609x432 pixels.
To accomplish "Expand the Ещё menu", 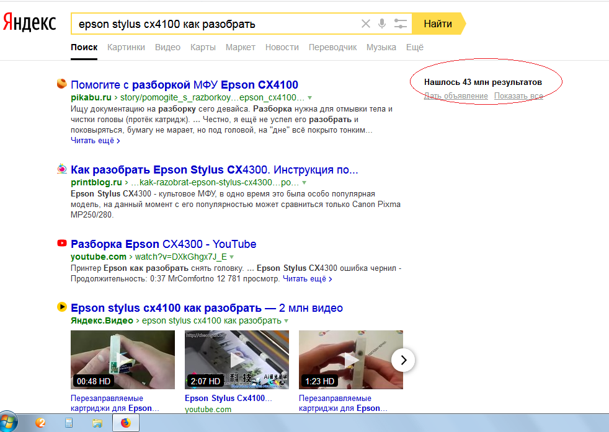I will point(414,47).
